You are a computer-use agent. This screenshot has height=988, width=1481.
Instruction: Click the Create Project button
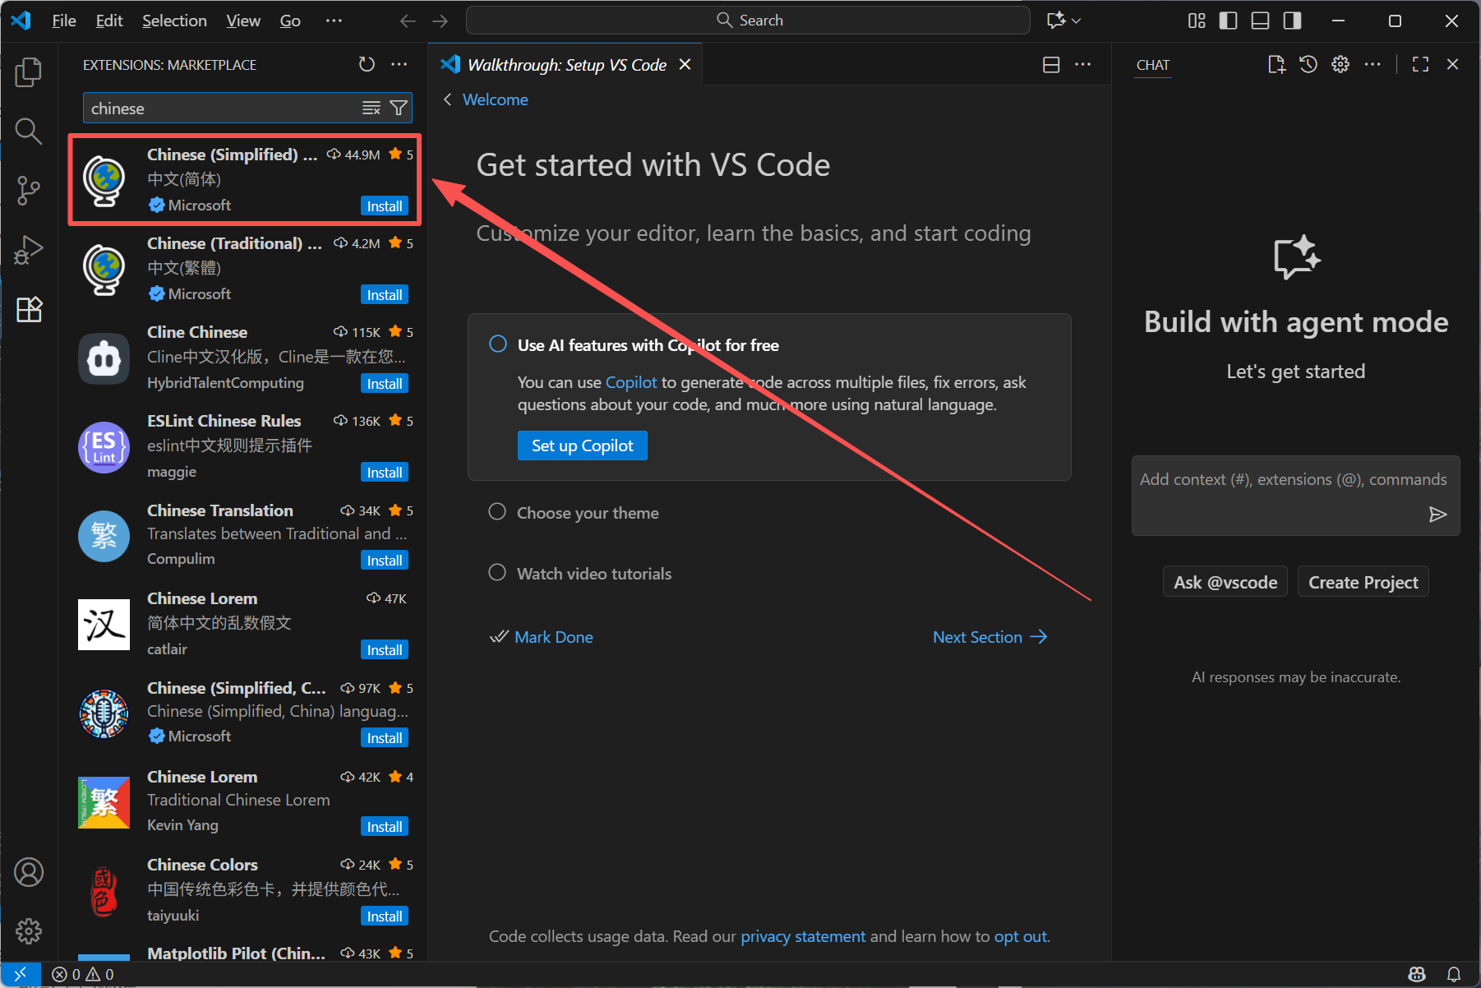point(1363,582)
